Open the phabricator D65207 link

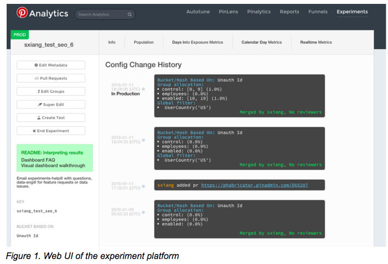(x=254, y=185)
